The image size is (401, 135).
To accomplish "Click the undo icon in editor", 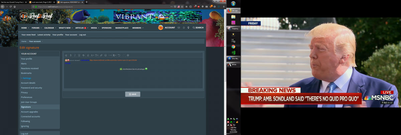I will tap(119, 55).
